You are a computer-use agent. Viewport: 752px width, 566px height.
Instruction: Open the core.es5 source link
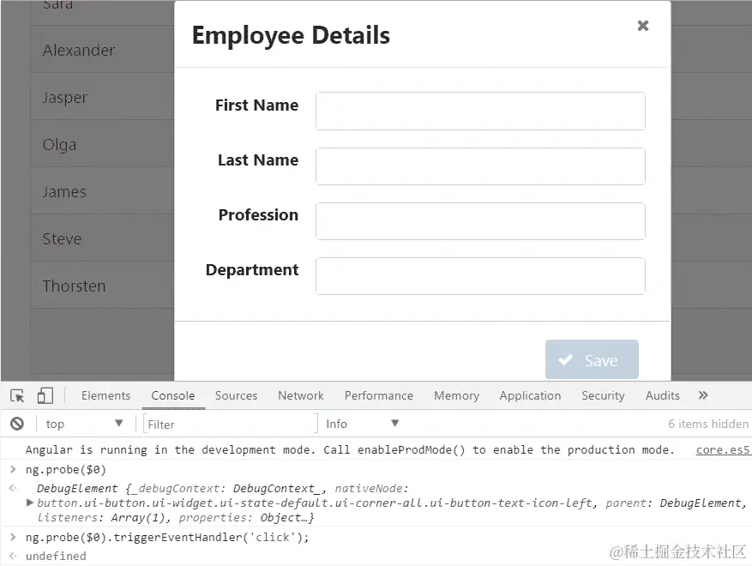pyautogui.click(x=723, y=450)
